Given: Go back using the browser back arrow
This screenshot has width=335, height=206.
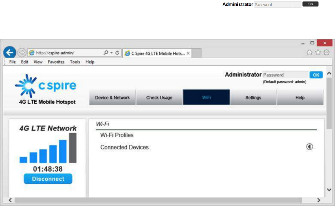Looking at the screenshot, I should 10,52.
